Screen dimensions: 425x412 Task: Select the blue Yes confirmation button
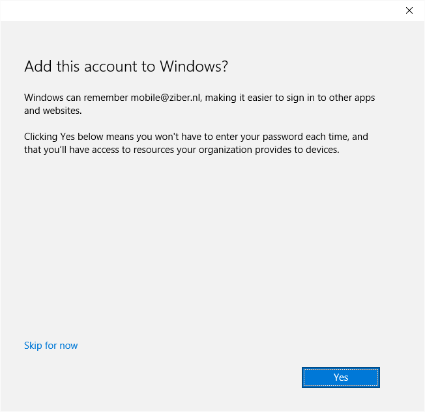341,378
